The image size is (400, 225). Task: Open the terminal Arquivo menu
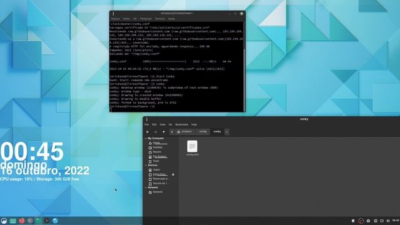pos(115,19)
